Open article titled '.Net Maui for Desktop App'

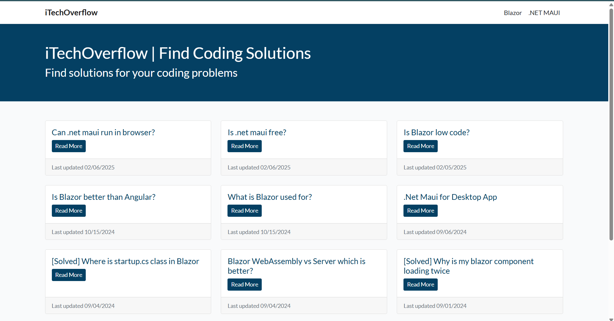click(x=450, y=197)
